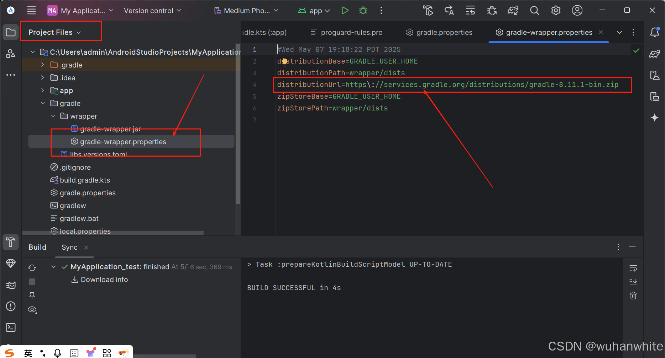Open Project Files view dropdown
This screenshot has height=358, width=665.
tap(55, 32)
